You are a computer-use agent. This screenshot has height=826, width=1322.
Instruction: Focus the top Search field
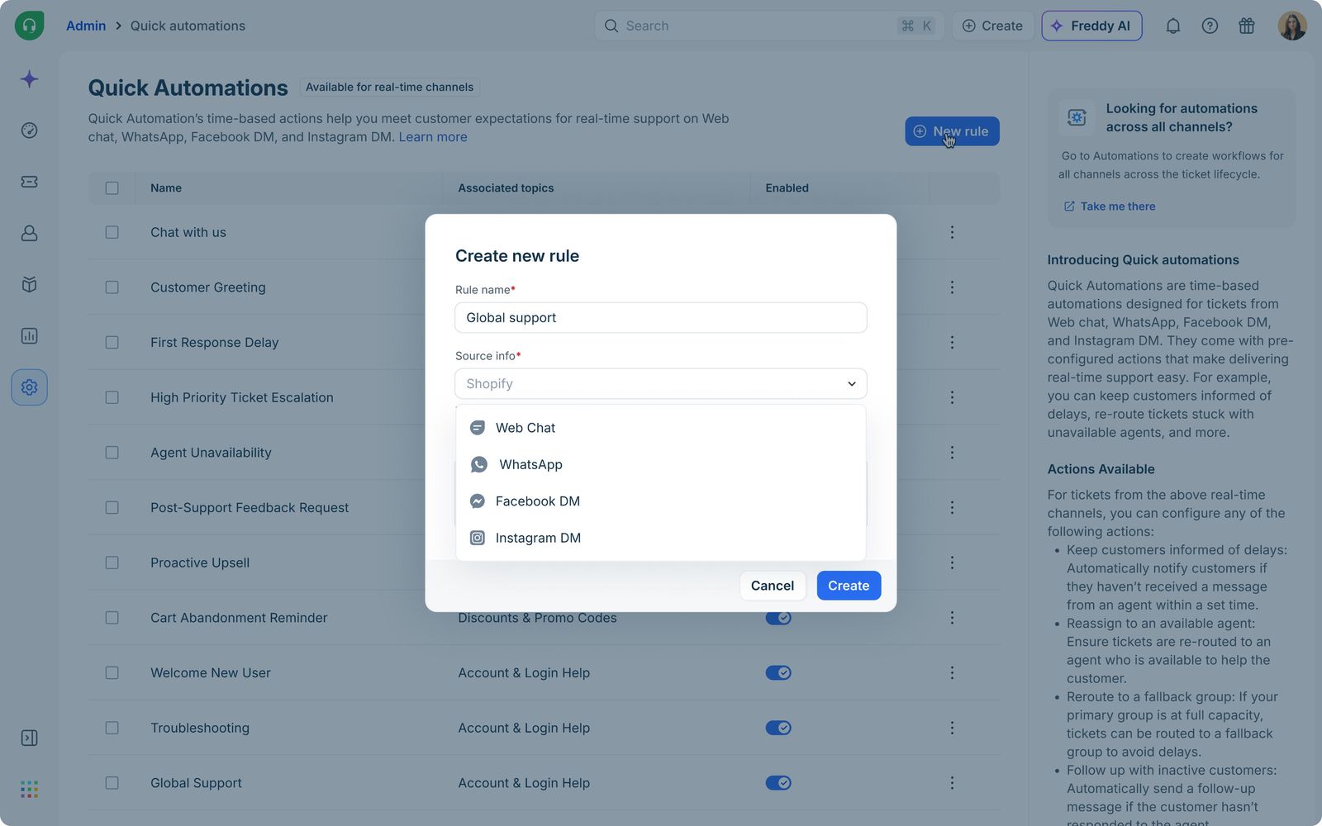768,26
